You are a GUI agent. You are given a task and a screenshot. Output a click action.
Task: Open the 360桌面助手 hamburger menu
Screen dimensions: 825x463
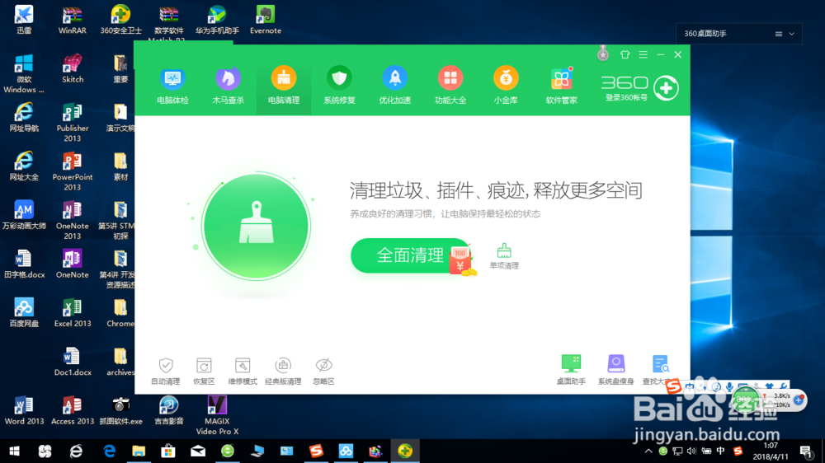point(779,34)
